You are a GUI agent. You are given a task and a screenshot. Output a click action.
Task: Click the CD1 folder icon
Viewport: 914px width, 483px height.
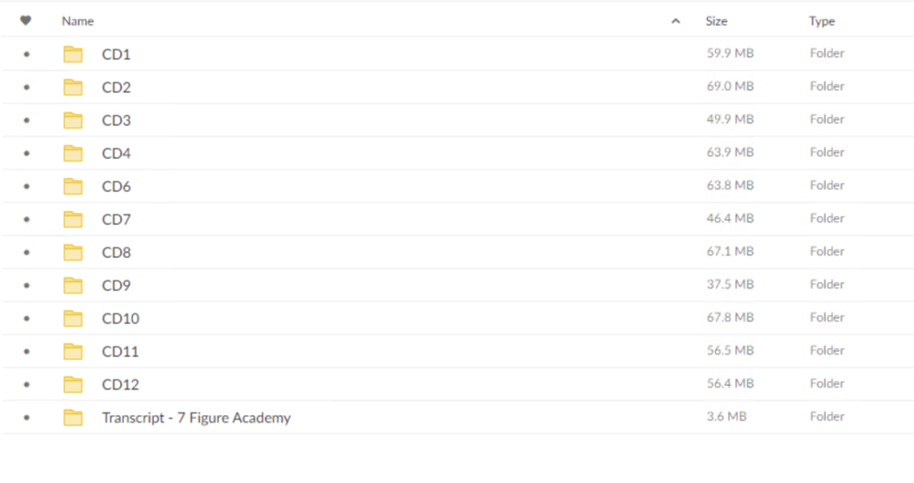tap(73, 54)
